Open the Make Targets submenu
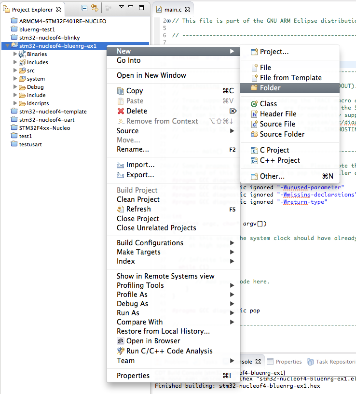356x394 pixels. pos(173,252)
